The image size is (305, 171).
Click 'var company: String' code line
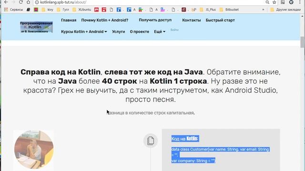tap(193, 161)
